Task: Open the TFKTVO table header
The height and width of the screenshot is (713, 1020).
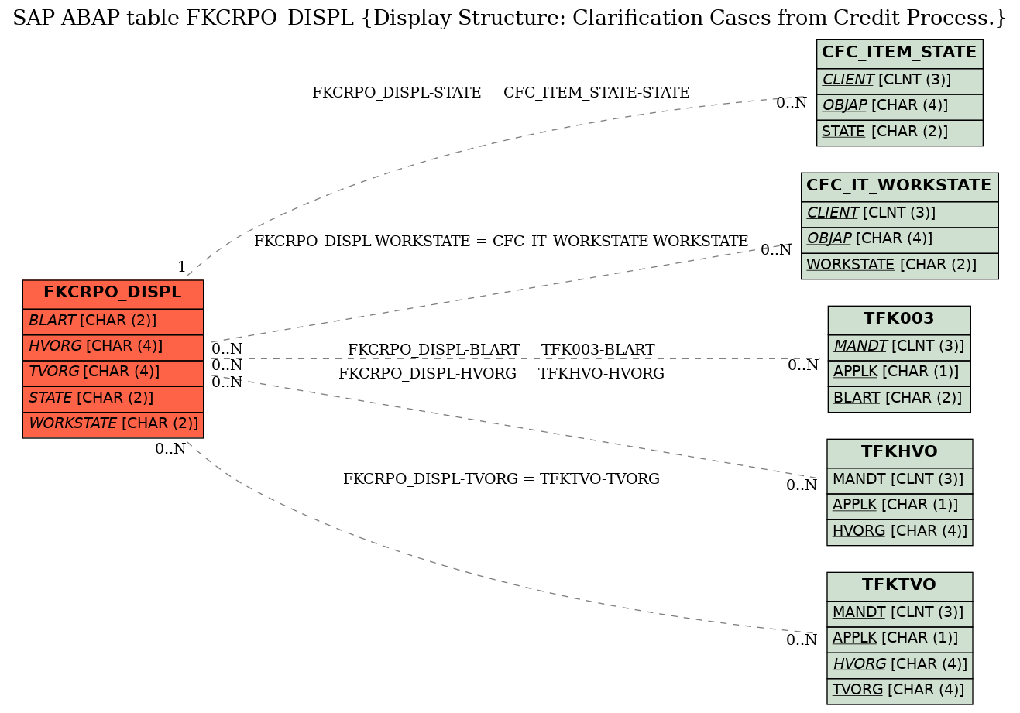Action: pos(900,586)
